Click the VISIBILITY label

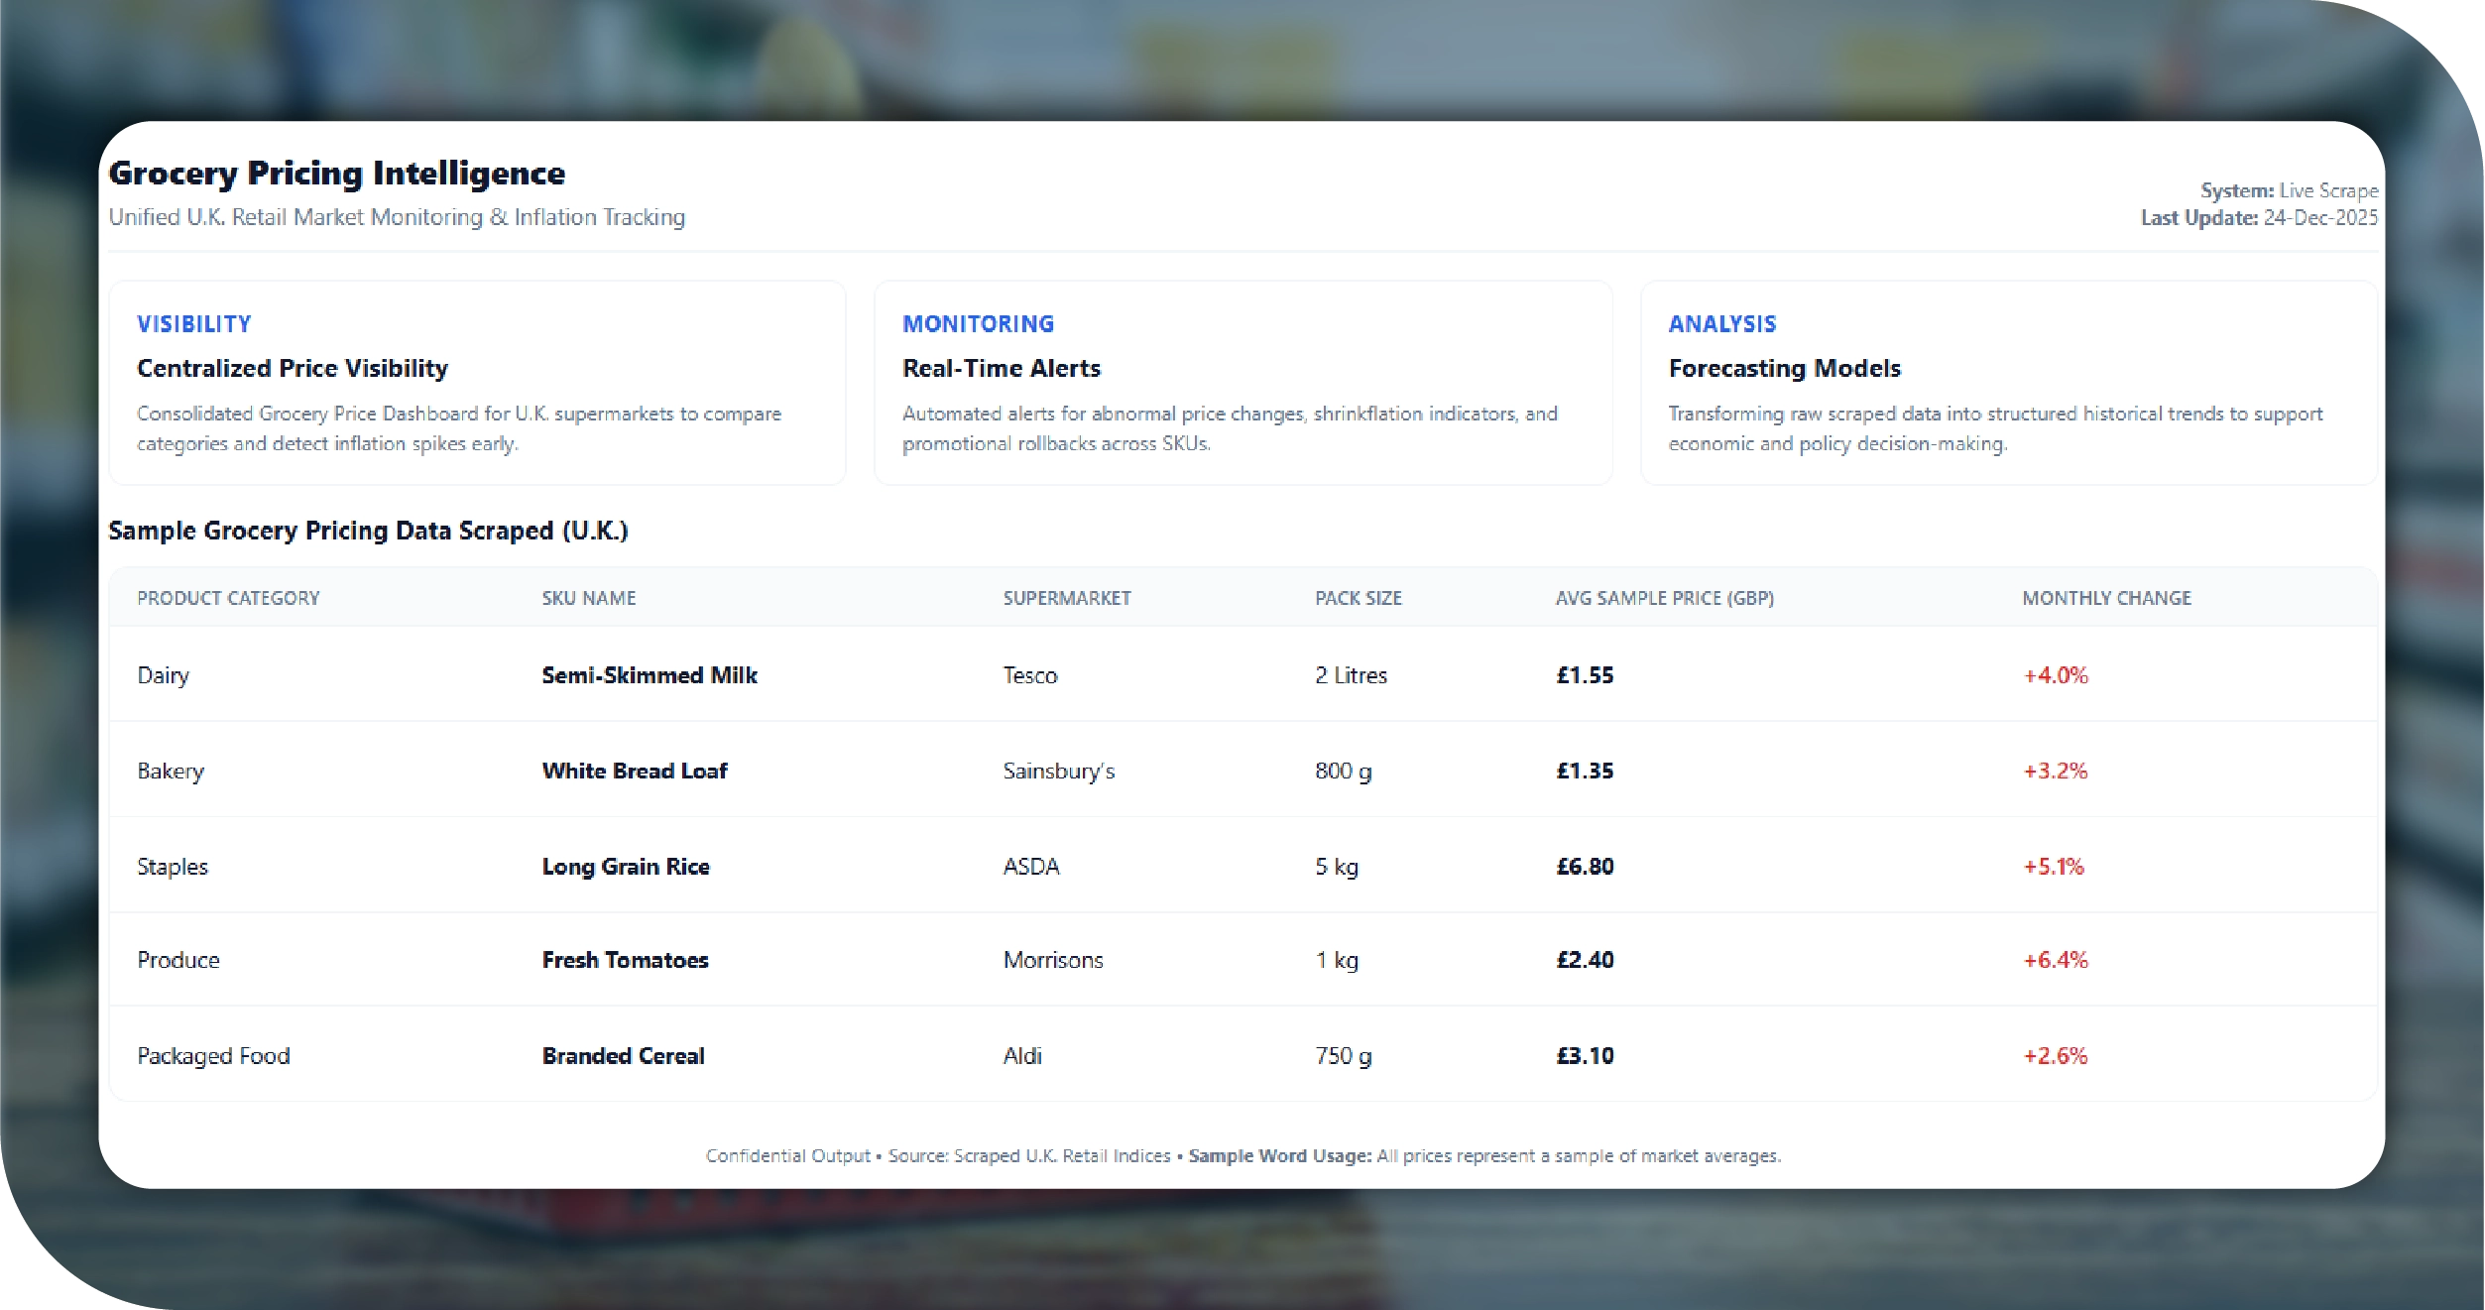[x=193, y=324]
